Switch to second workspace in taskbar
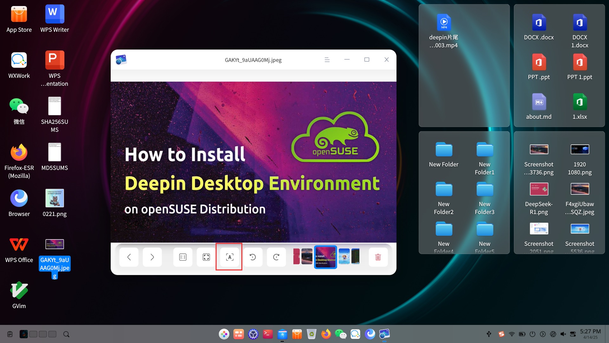The image size is (609, 343). [33, 334]
